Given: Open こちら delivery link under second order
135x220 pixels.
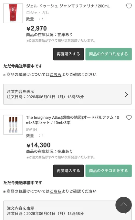Looking at the screenshot, I should pos(56,191).
